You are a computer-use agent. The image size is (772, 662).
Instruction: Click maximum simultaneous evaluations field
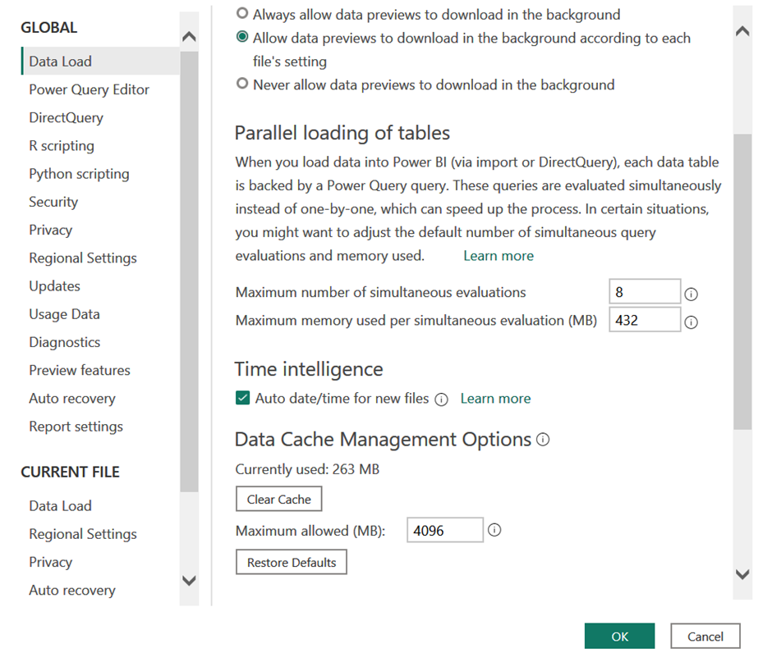[x=645, y=292]
